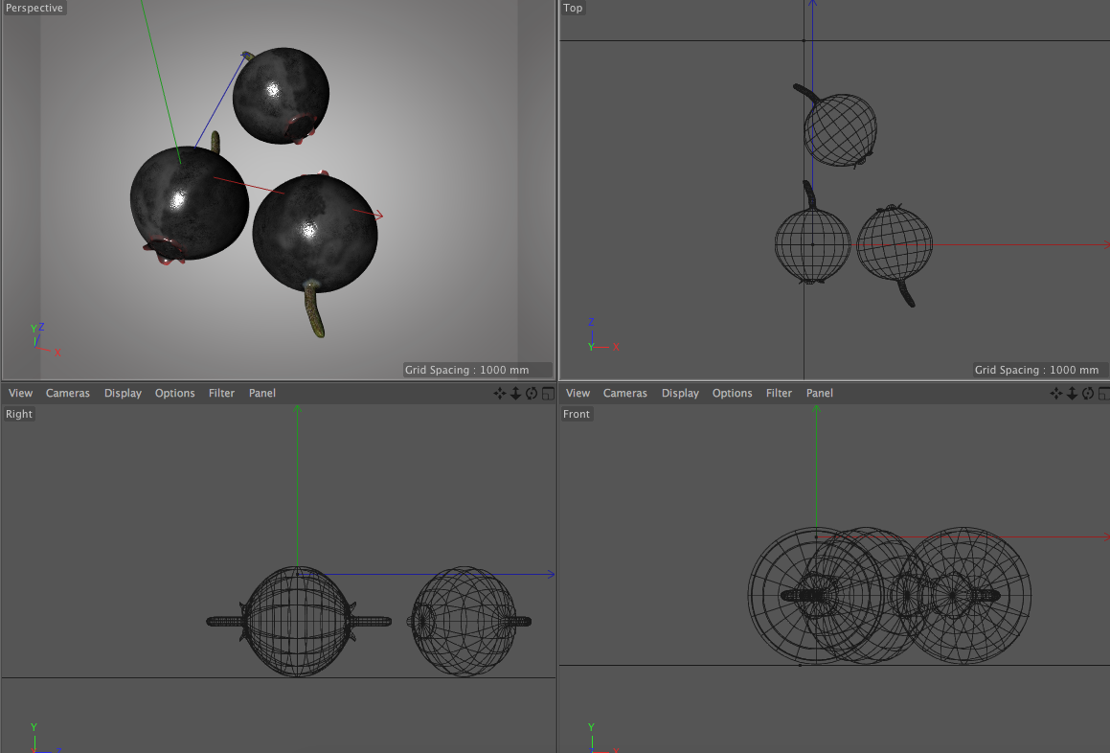Open Filter menu of the Right viewport
This screenshot has height=753, width=1110.
click(x=221, y=393)
